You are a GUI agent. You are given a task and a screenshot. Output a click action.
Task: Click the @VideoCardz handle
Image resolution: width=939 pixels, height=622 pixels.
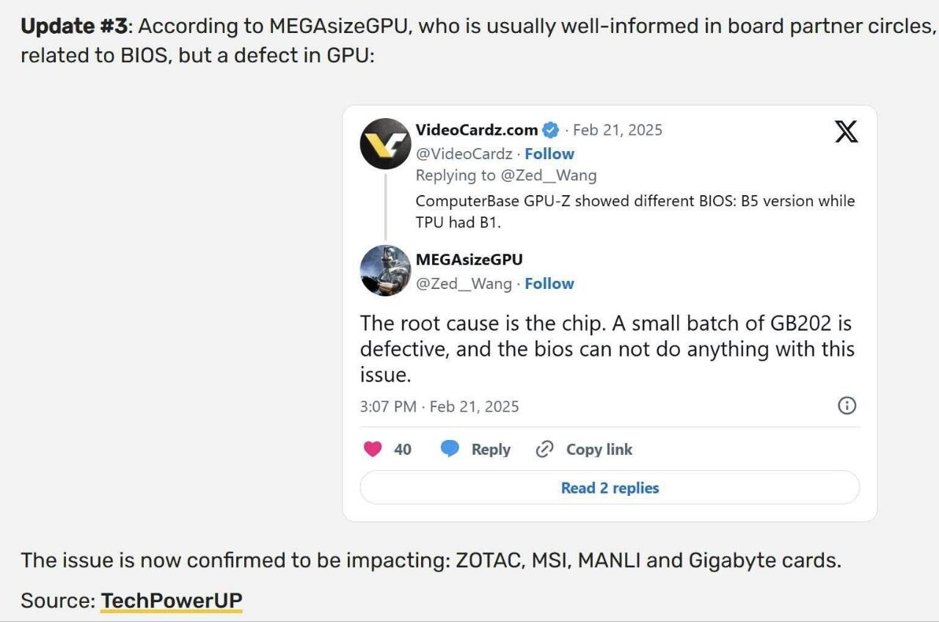click(x=464, y=154)
